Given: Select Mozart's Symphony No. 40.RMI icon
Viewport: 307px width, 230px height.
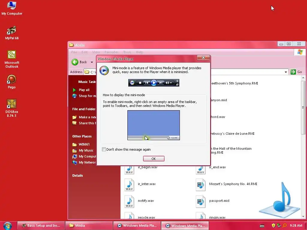Looking at the screenshot, I should point(201,185).
